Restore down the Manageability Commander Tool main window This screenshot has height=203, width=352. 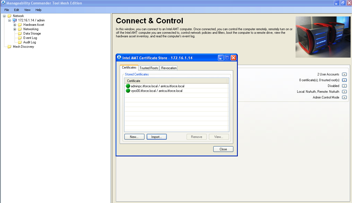[x=343, y=3]
